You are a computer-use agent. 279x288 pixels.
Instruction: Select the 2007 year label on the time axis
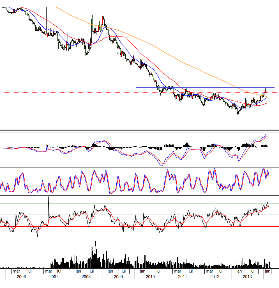click(x=54, y=276)
